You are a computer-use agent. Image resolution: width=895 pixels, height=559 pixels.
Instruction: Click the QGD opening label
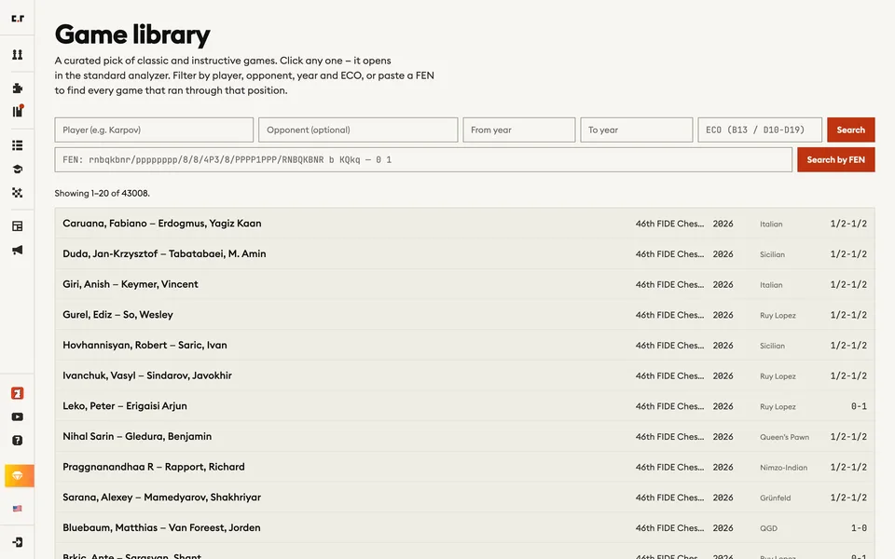[768, 528]
